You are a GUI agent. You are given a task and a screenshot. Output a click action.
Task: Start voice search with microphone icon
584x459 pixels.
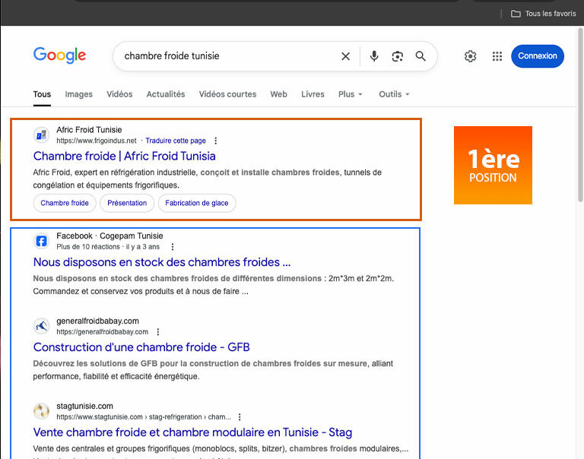[374, 56]
